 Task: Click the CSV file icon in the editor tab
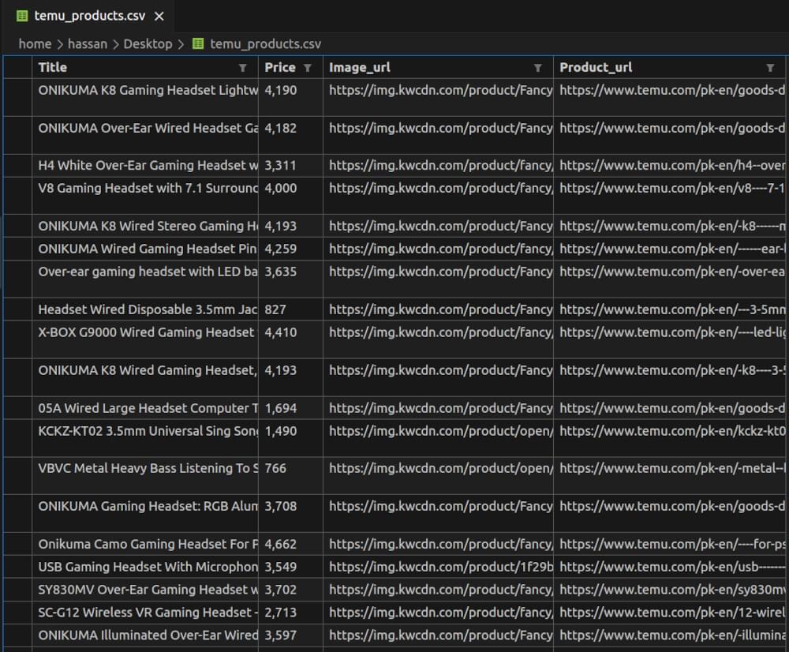[x=21, y=15]
